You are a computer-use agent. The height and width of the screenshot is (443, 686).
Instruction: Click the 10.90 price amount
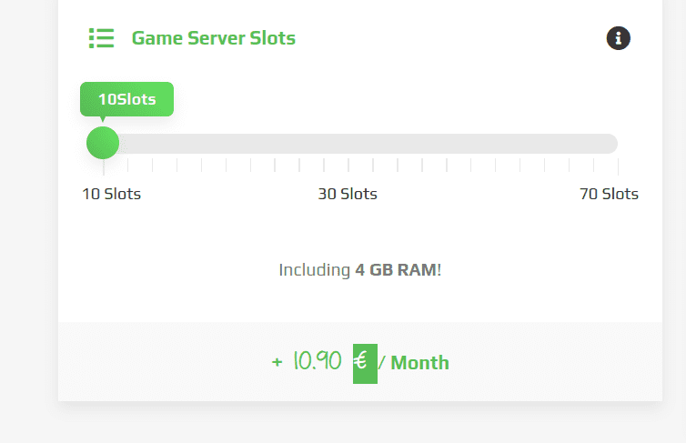[317, 362]
